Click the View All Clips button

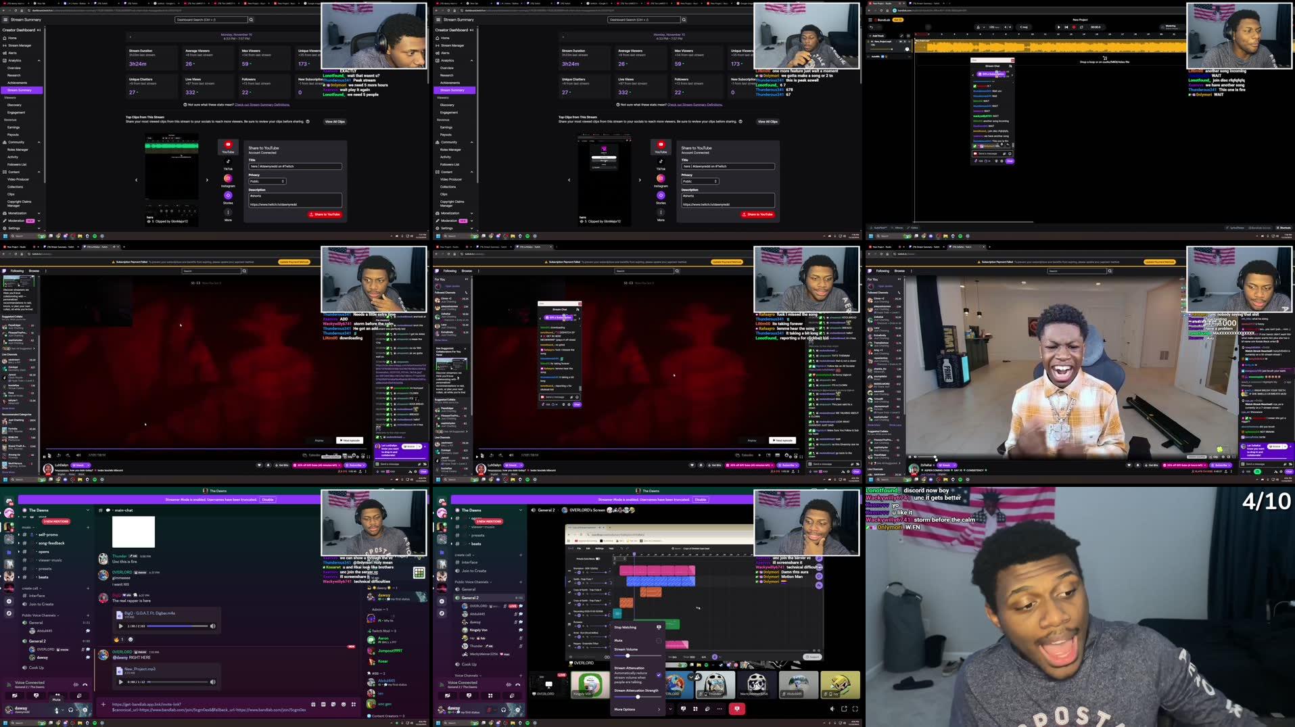pyautogui.click(x=334, y=121)
